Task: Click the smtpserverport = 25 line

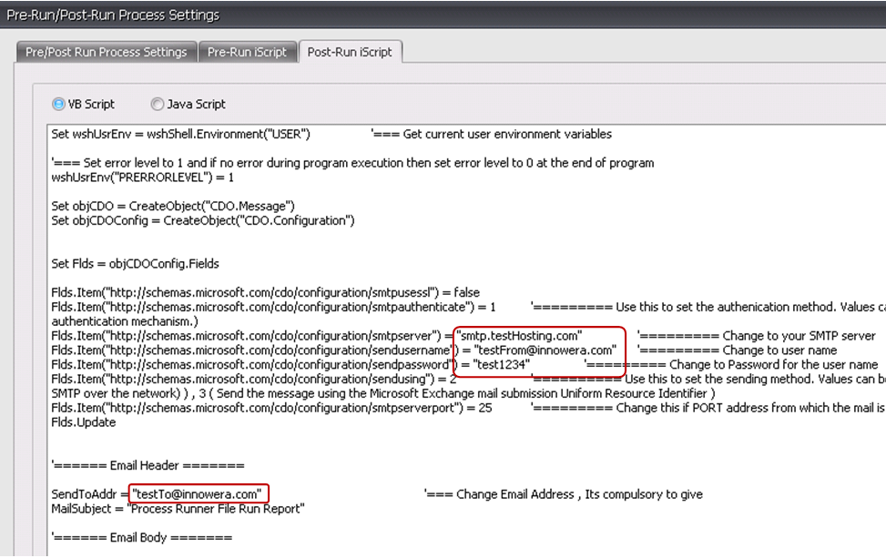Action: (x=271, y=408)
